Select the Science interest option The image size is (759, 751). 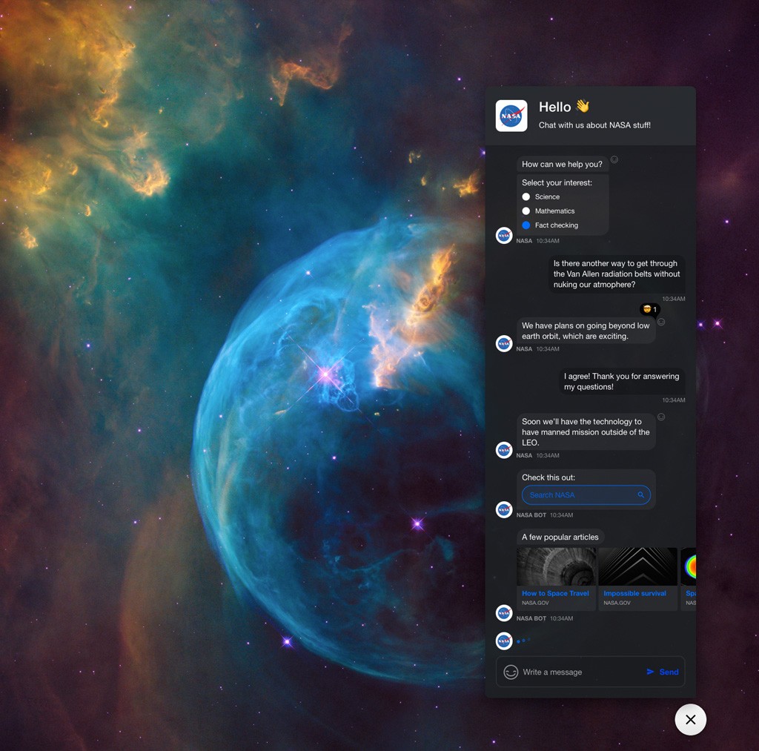click(526, 196)
